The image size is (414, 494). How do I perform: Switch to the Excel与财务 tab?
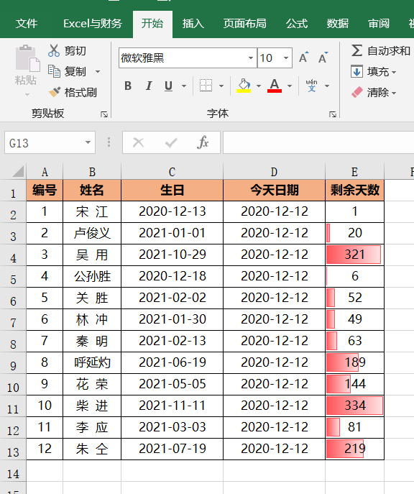point(93,24)
